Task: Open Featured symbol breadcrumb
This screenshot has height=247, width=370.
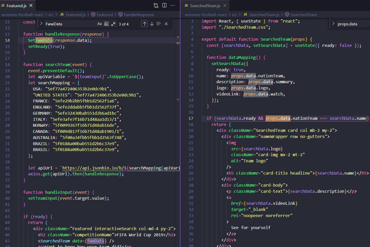Action: pos(102,15)
